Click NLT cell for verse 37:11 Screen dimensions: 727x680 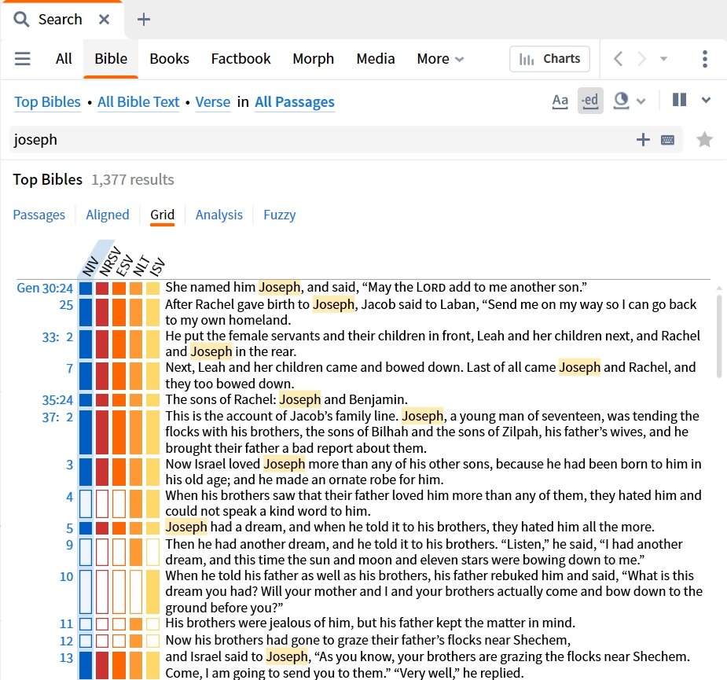coord(136,624)
